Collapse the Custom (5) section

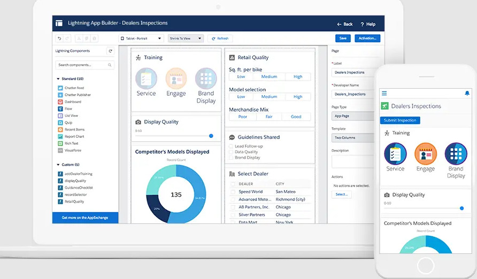[58, 165]
